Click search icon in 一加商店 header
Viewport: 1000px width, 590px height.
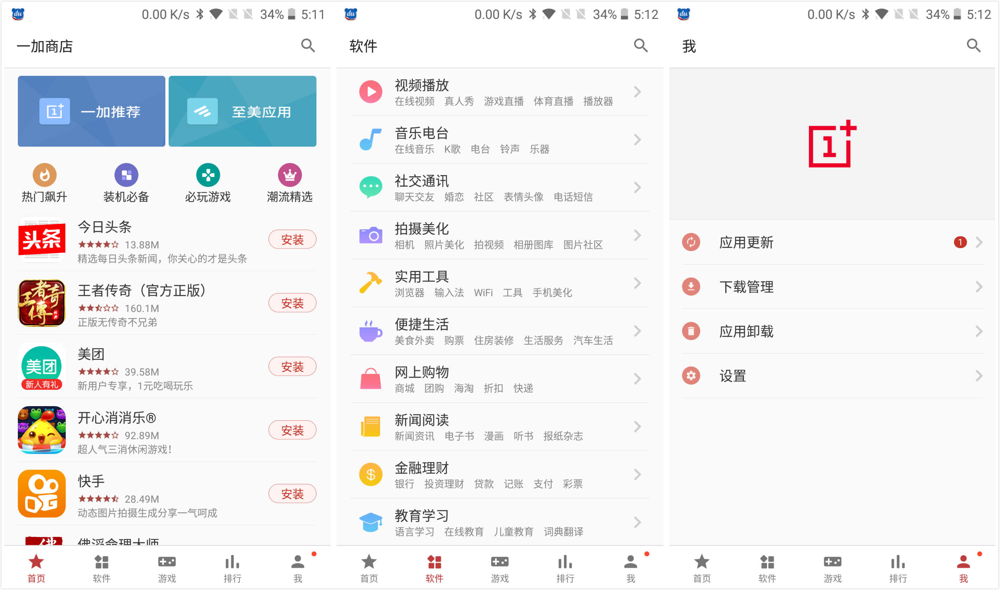tap(308, 46)
